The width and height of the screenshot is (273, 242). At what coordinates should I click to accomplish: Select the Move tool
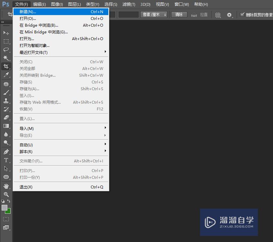6,32
